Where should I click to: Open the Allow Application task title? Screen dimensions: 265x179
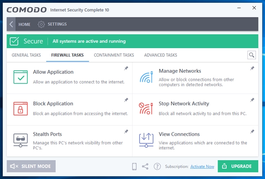pos(53,72)
